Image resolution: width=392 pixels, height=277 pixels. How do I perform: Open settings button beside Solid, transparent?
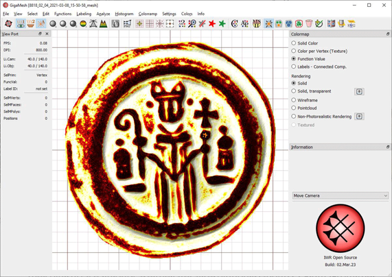click(359, 91)
